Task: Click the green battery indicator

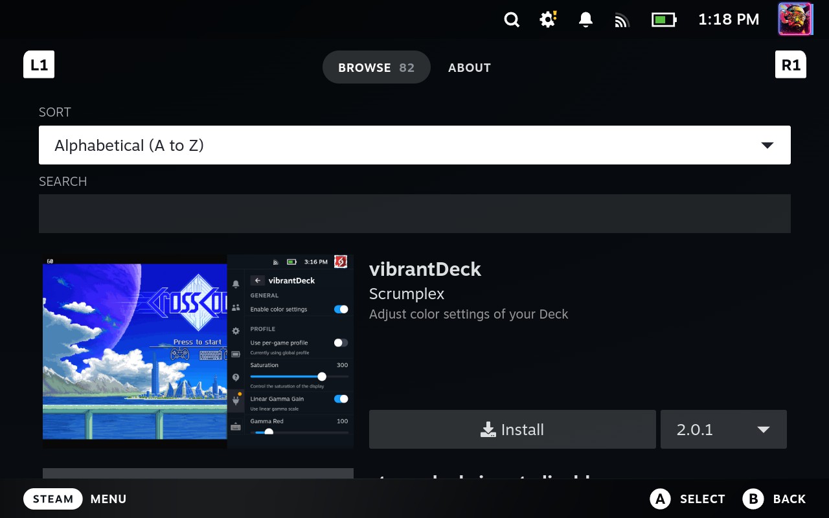Action: 663,19
